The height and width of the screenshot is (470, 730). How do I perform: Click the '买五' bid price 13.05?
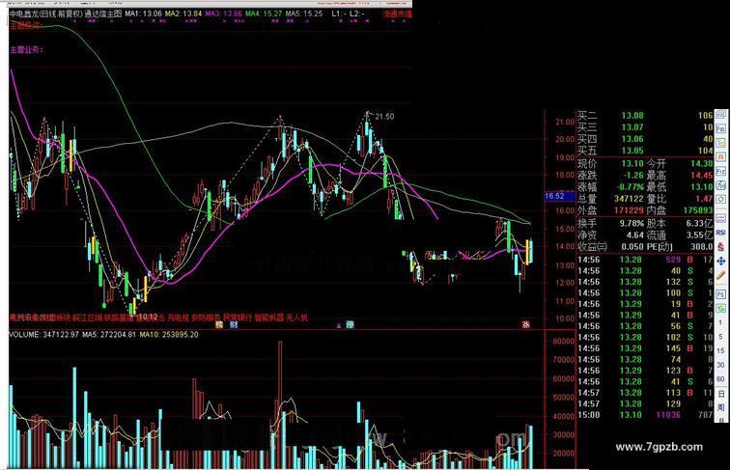pyautogui.click(x=632, y=151)
